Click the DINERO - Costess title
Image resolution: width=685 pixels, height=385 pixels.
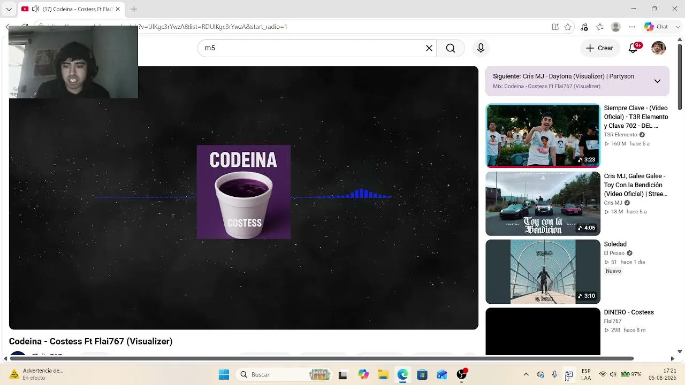pos(629,312)
